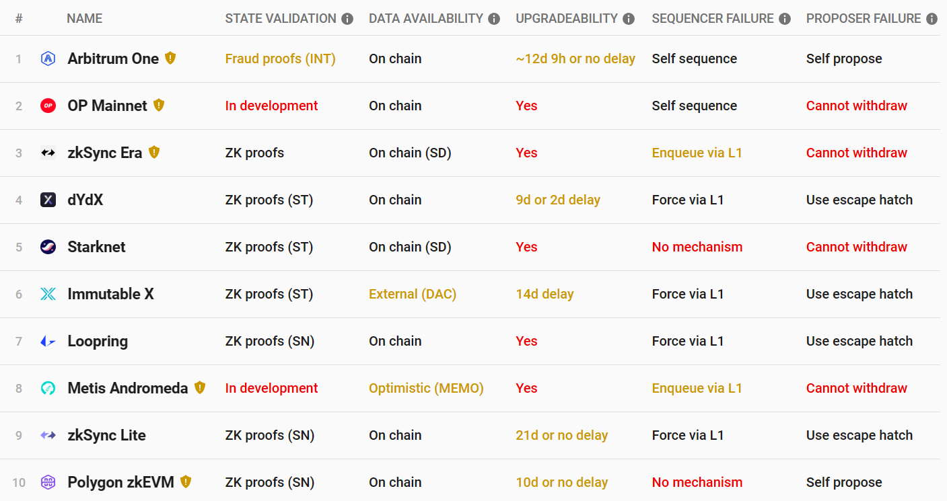Click Immutable X's External (DAC) cell
Viewport: 947px width, 501px height.
(413, 294)
